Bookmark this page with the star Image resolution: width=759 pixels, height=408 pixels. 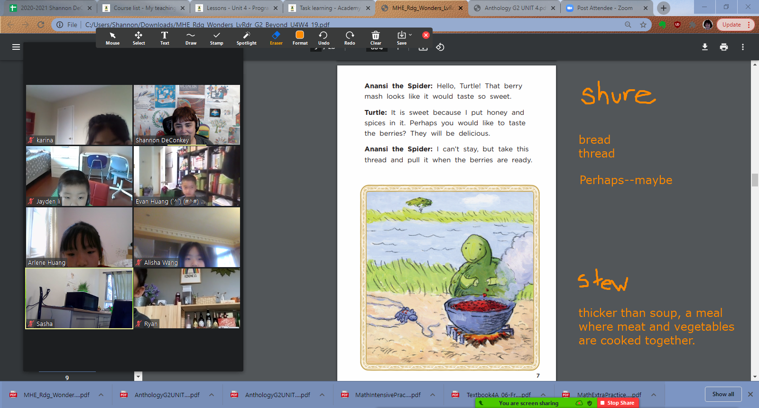[x=643, y=25]
